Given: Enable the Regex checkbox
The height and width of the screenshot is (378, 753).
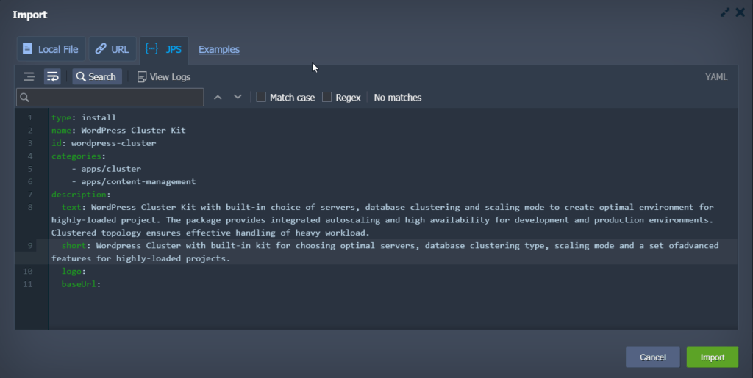Looking at the screenshot, I should click(326, 98).
